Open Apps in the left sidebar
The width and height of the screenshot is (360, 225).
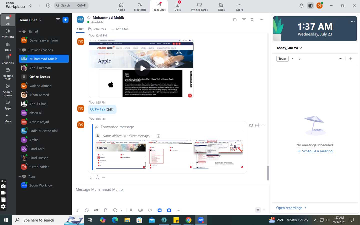pos(8,105)
